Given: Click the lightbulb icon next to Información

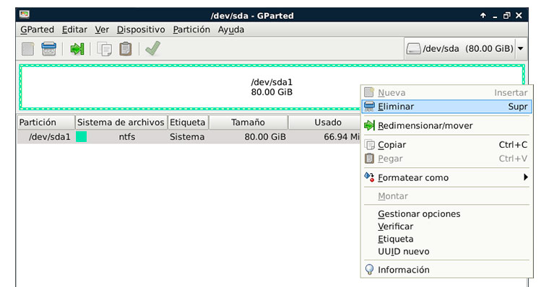Looking at the screenshot, I should (369, 270).
